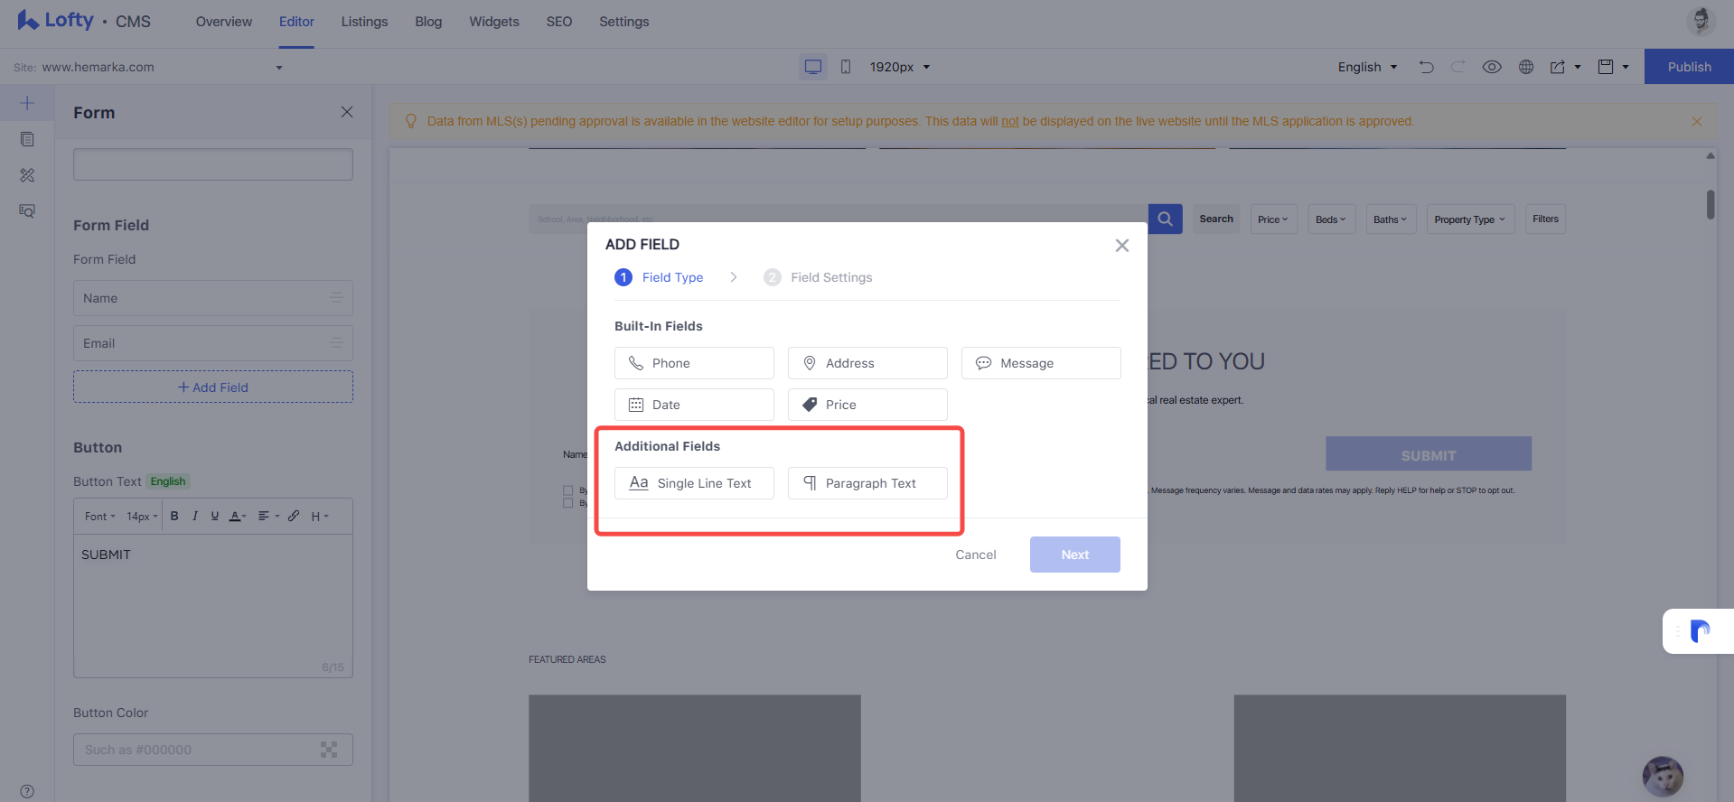The height and width of the screenshot is (802, 1734).
Task: Open the Listings tab
Action: tap(364, 22)
